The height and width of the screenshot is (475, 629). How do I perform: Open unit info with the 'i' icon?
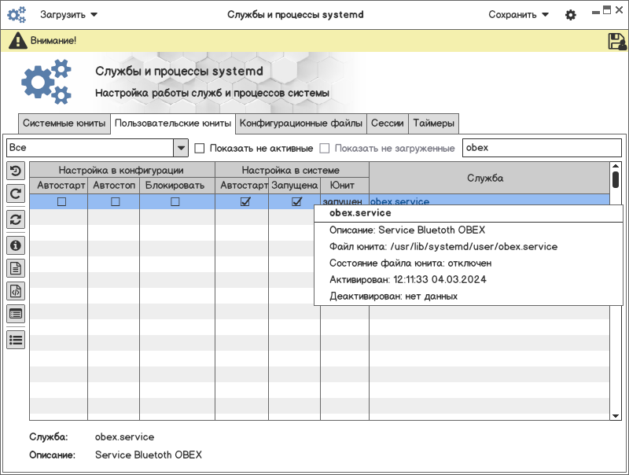[16, 245]
